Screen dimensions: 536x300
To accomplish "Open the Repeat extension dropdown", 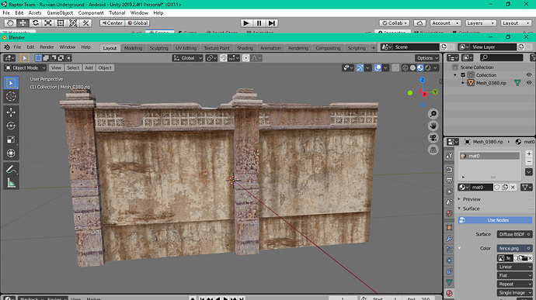I will coord(514,284).
